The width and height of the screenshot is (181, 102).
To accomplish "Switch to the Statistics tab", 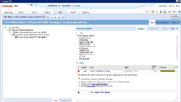I will coord(86,12).
